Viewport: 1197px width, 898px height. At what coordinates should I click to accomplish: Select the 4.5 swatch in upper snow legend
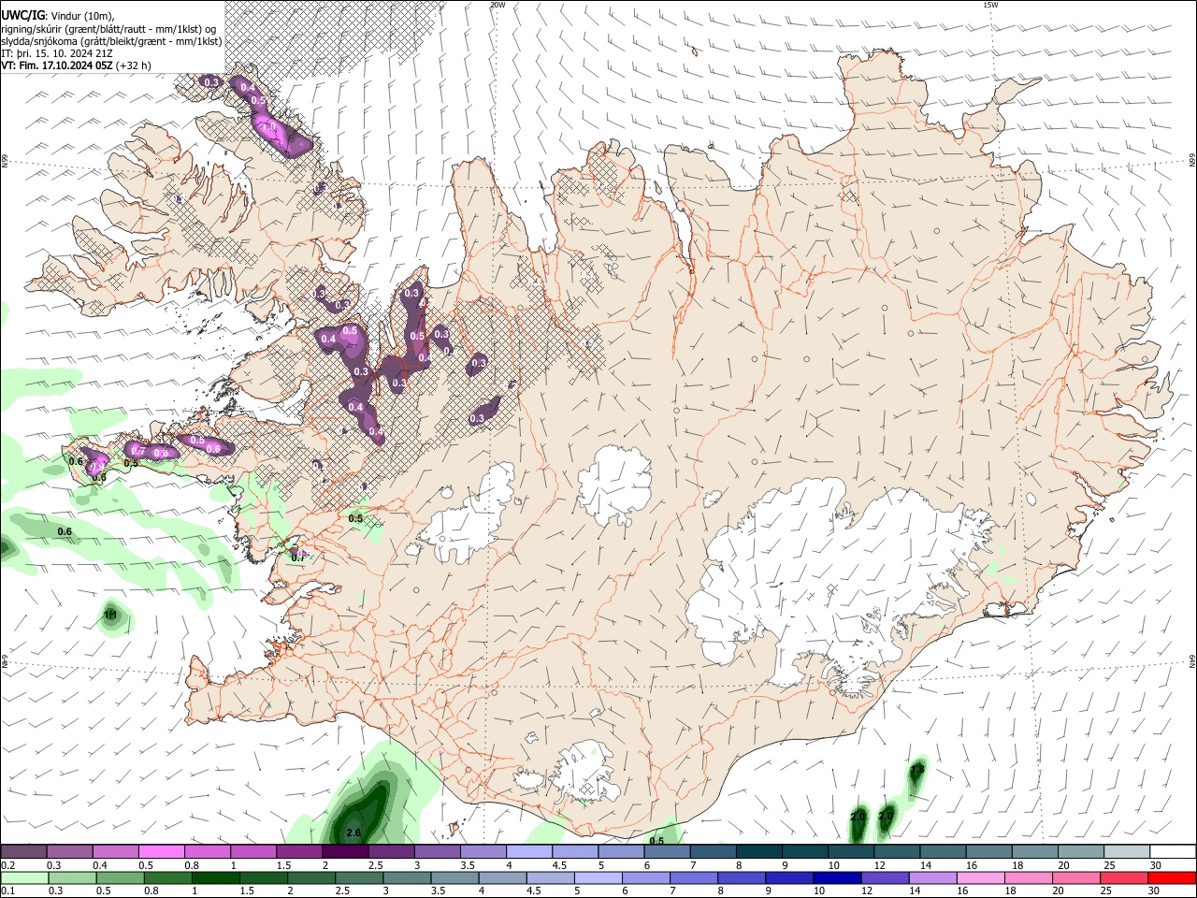pyautogui.click(x=575, y=851)
